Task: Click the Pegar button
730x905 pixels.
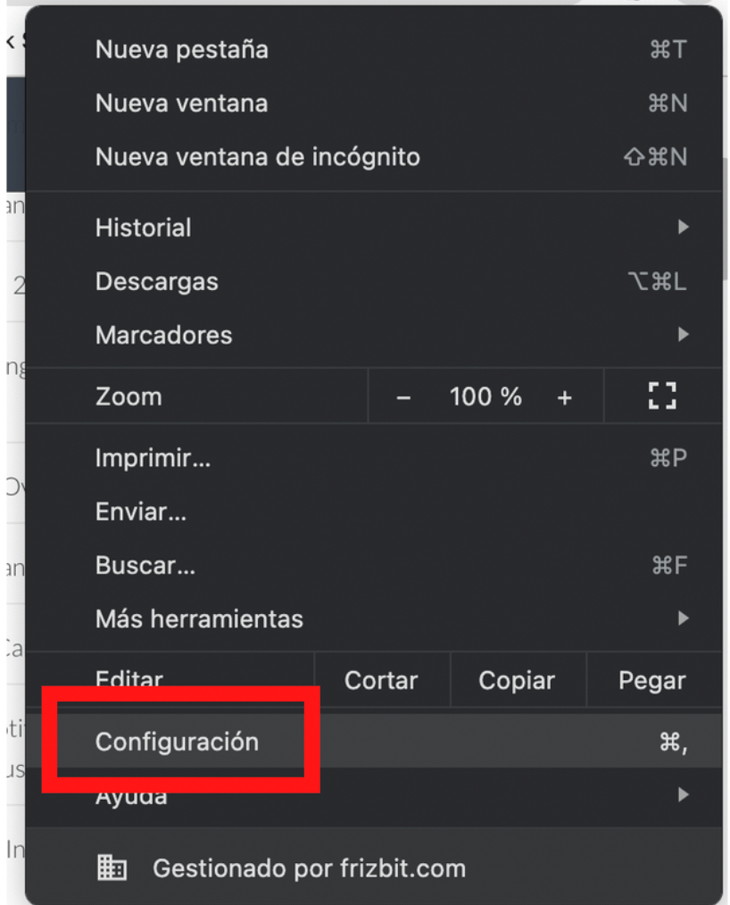Action: pos(652,680)
